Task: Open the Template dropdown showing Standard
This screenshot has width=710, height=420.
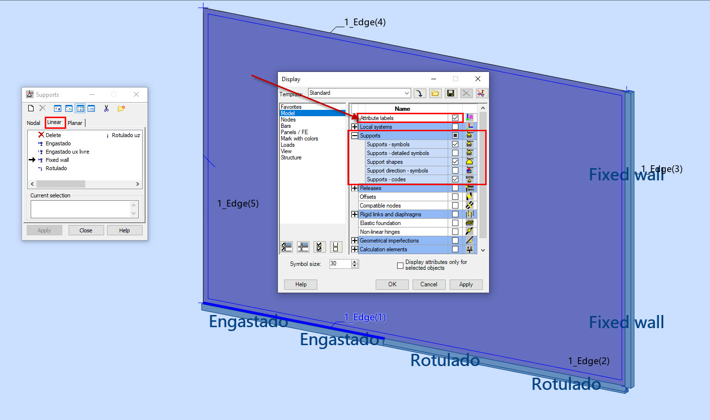Action: pyautogui.click(x=407, y=93)
